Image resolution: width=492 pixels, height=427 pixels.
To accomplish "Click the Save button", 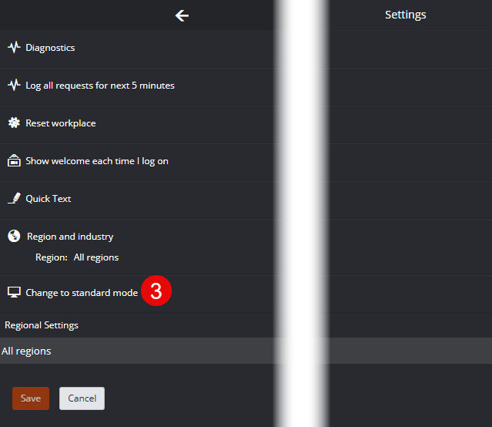I will [31, 398].
